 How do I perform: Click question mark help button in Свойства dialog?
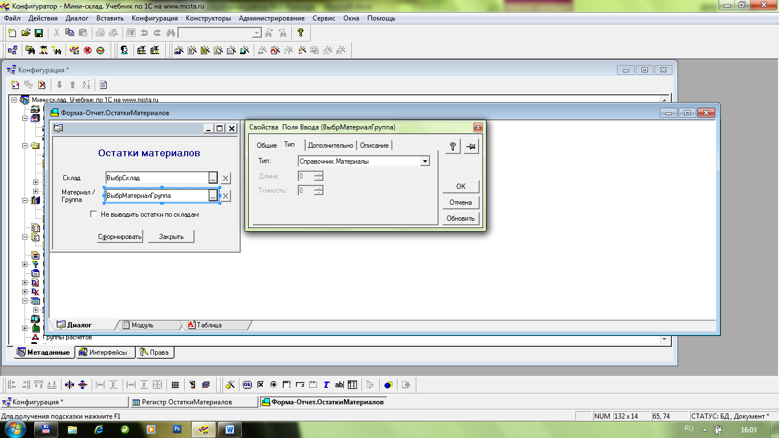pyautogui.click(x=453, y=147)
